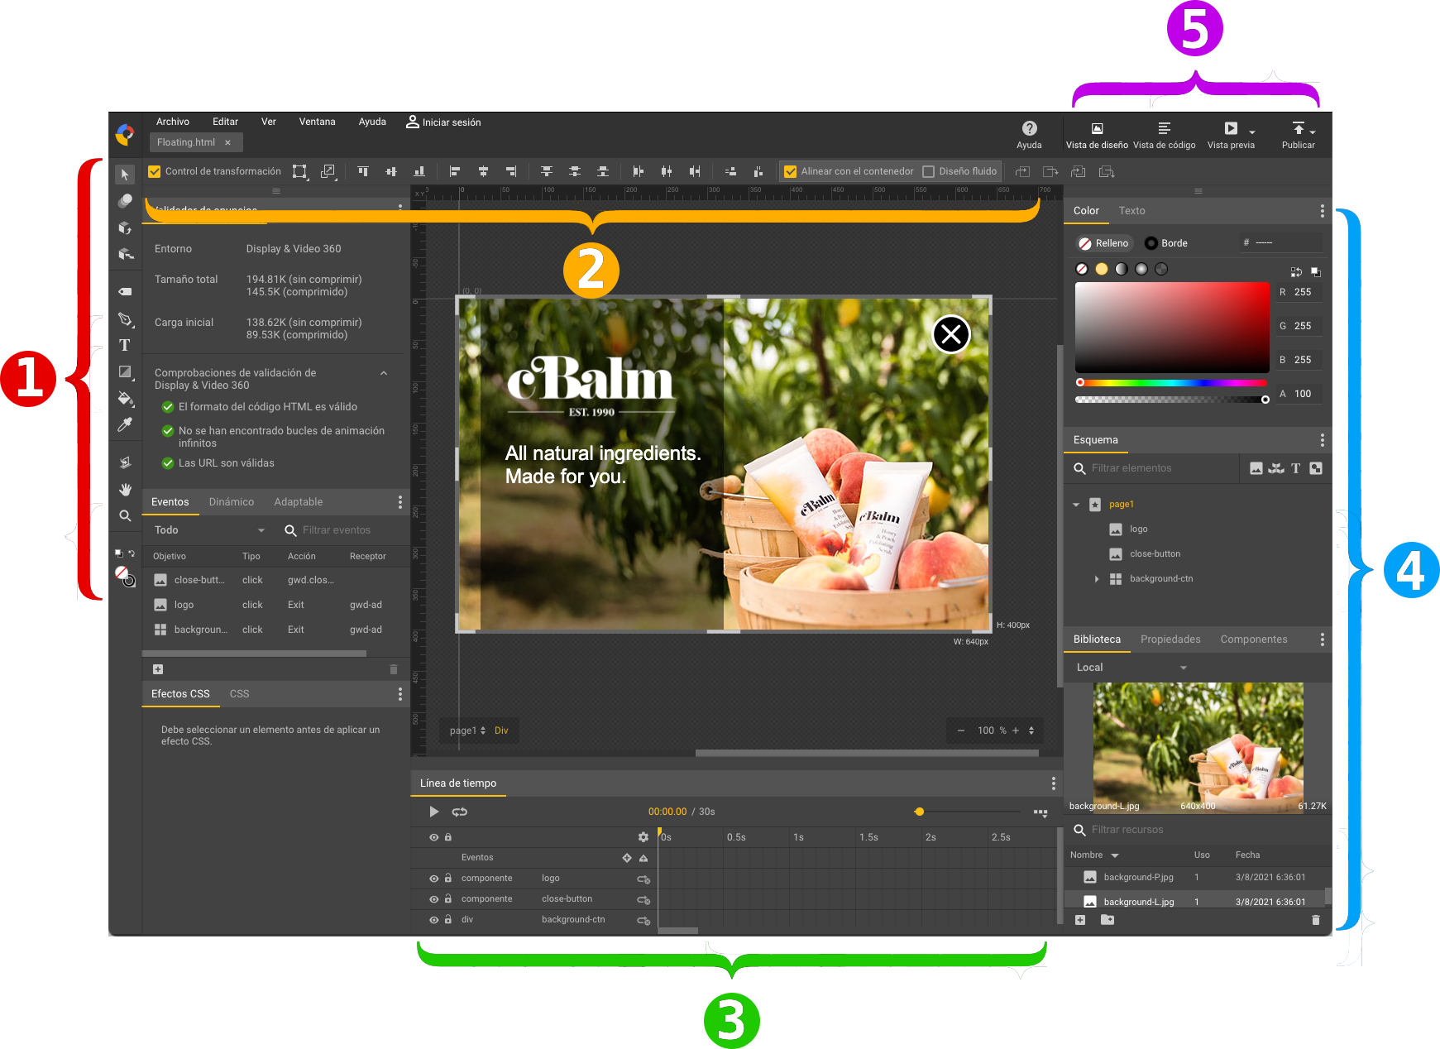Select the yellow fill color swatch
Viewport: 1440px width, 1049px height.
(1101, 268)
